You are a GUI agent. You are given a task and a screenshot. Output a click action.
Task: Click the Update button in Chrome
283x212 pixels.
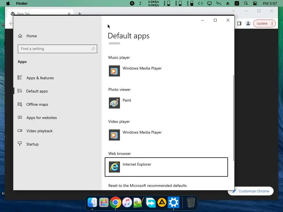pos(262,24)
